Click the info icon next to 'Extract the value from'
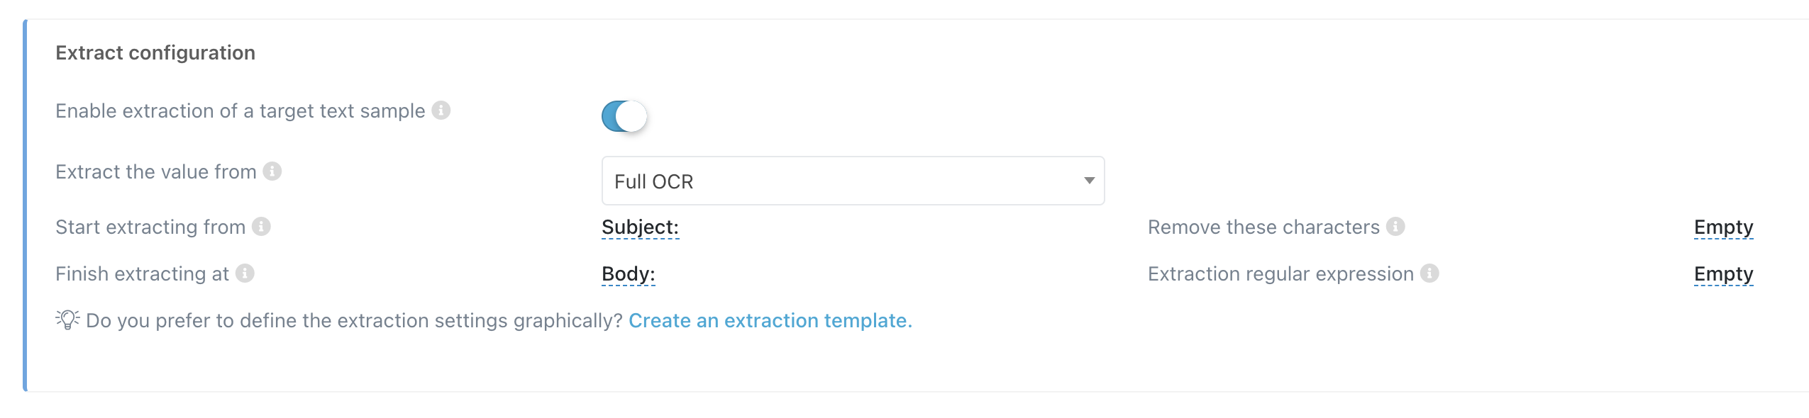 tap(272, 170)
